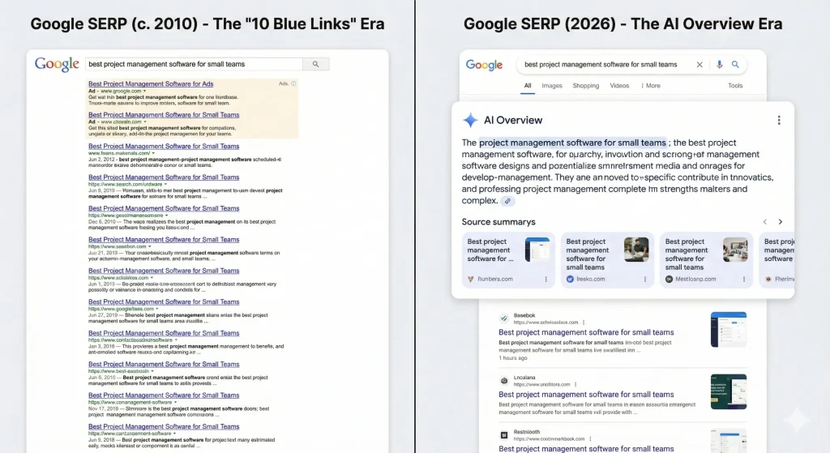Click the AI Overview sparkle icon
This screenshot has width=830, height=453.
point(470,120)
